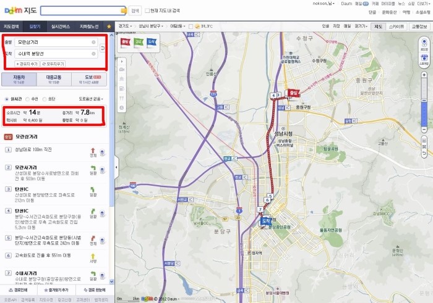This screenshot has height=303, width=433.
Task: Switch to the 길찾기 tab
Action: tap(35, 27)
